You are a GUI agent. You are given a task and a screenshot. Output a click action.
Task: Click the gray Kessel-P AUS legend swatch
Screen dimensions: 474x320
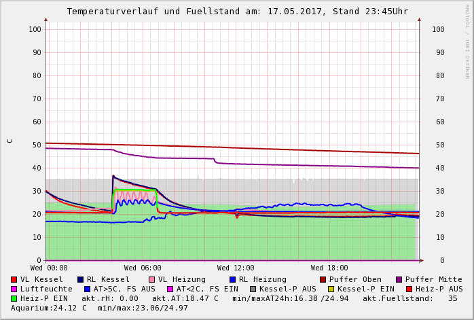[253, 289]
